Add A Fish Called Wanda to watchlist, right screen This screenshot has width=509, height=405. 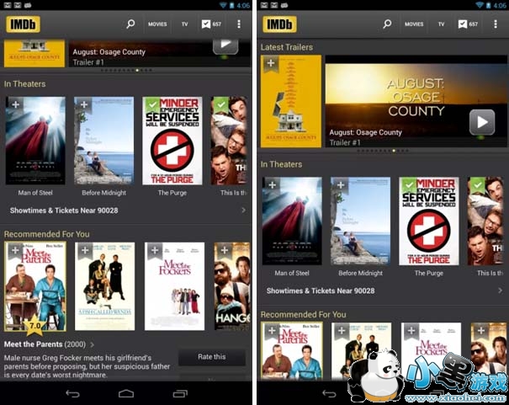tap(342, 331)
